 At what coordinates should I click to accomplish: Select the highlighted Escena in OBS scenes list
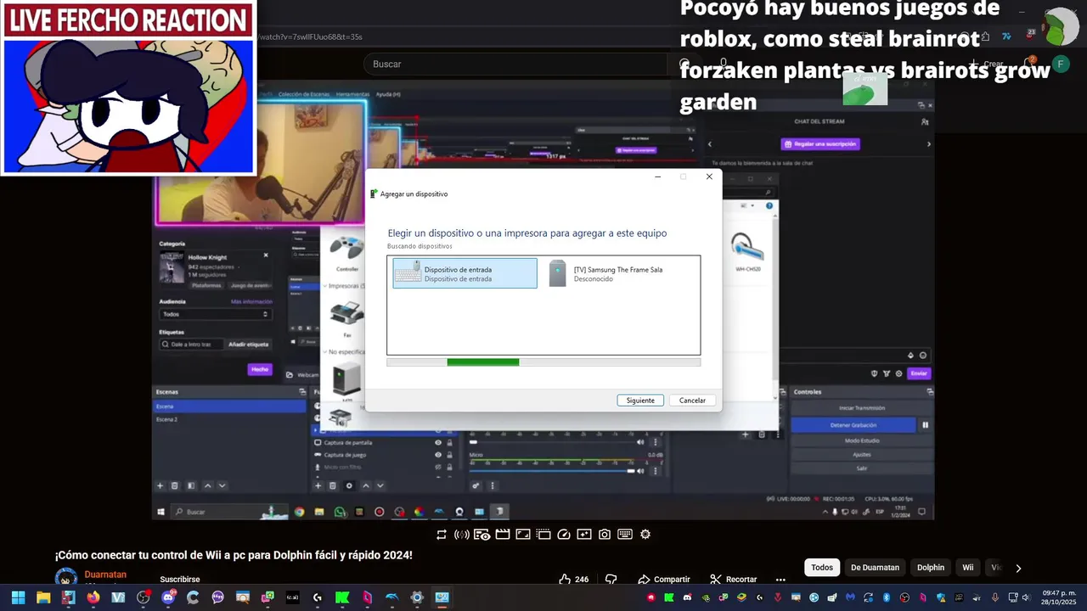click(x=229, y=406)
